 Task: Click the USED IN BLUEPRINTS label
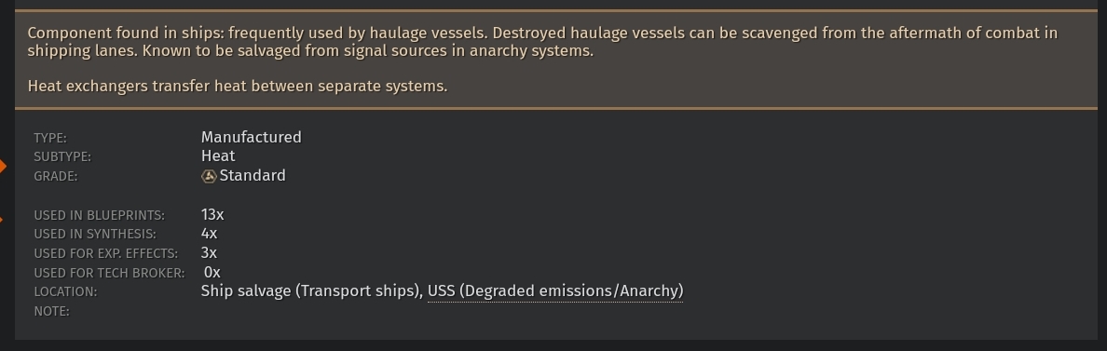[x=100, y=215]
